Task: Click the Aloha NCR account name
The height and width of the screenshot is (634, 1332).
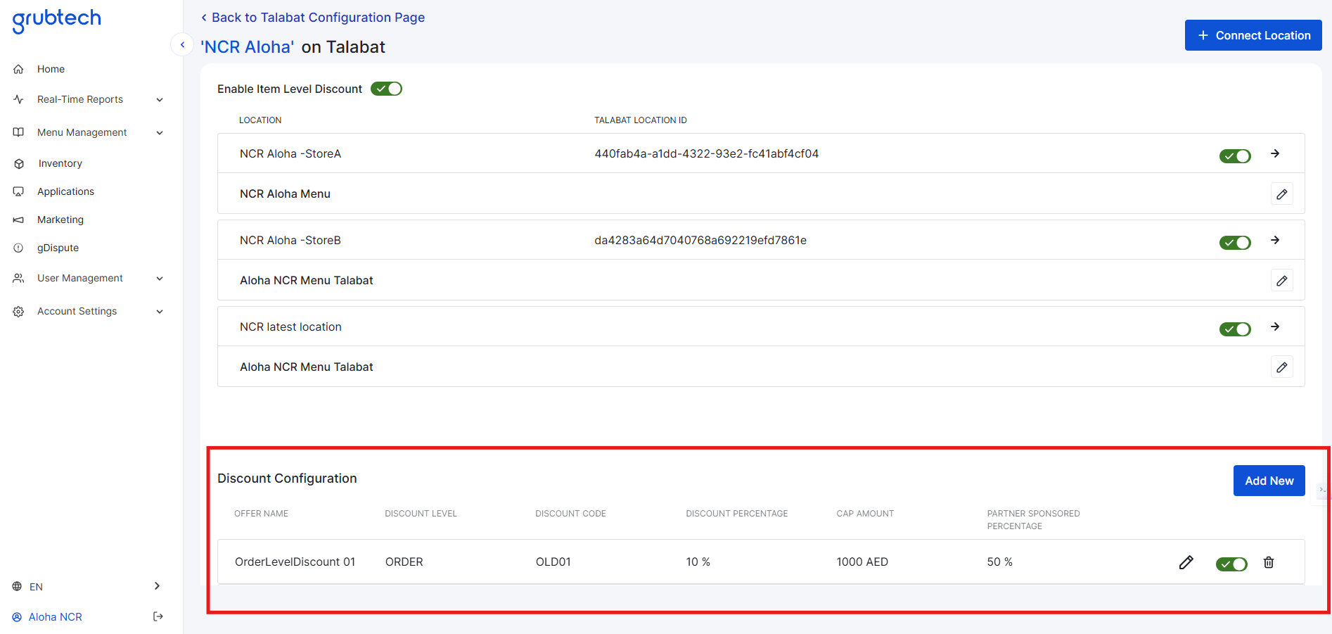Action: click(x=56, y=617)
